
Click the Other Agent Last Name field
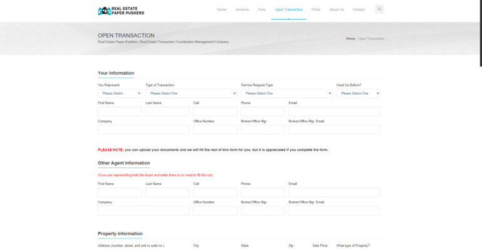(x=167, y=193)
